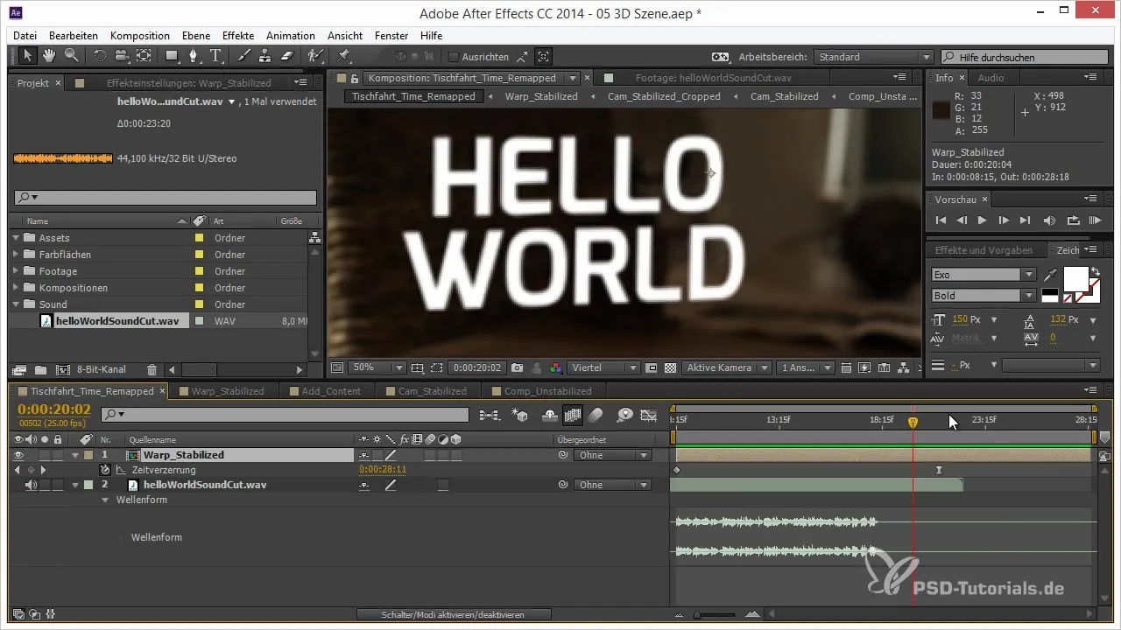Select the Rectangle shape tool
This screenshot has height=630, width=1121.
point(173,56)
